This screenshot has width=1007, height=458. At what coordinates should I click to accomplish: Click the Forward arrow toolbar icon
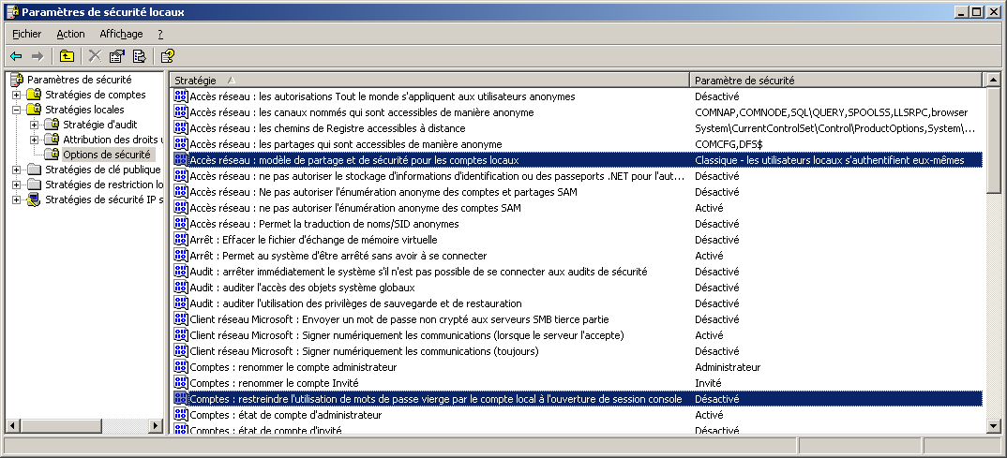pyautogui.click(x=38, y=56)
